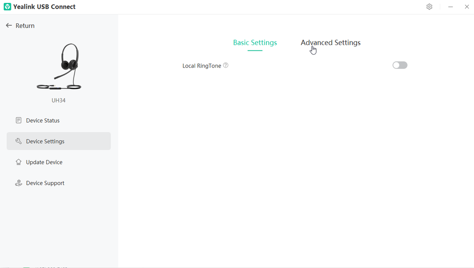Select the Basic Settings tab

point(255,43)
